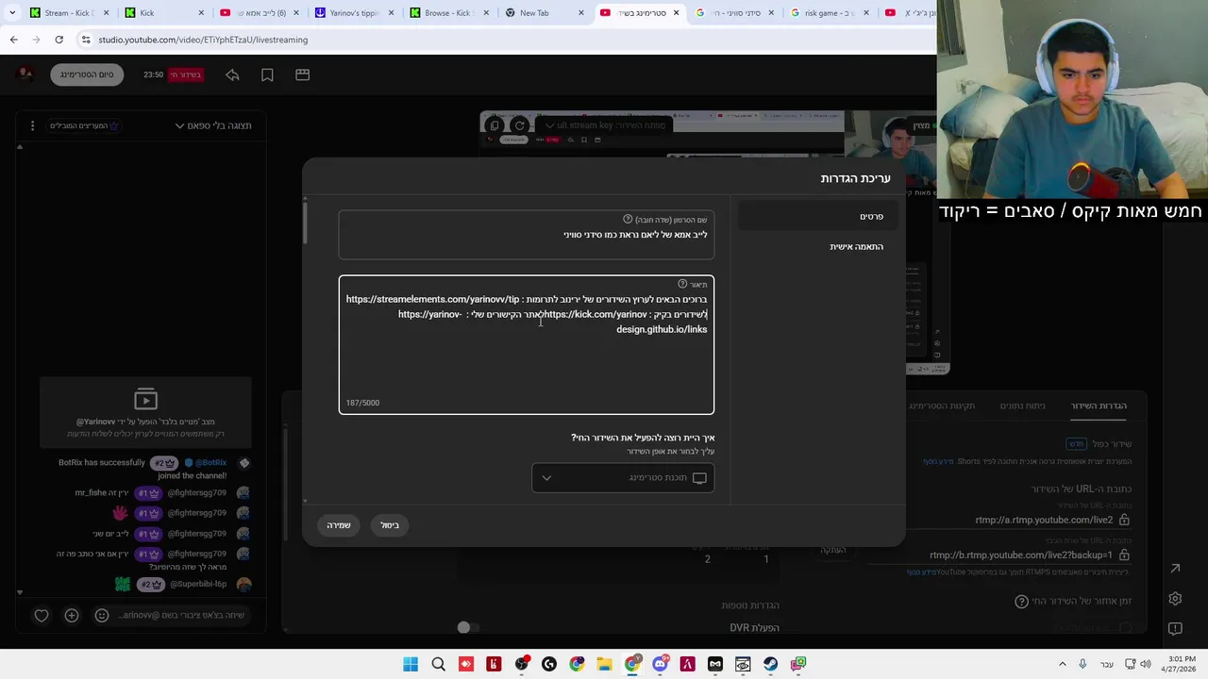Screen dimensions: 1208x679
Task: Switch to Stream health (תקינות הסטרימינג) tab
Action: [942, 406]
